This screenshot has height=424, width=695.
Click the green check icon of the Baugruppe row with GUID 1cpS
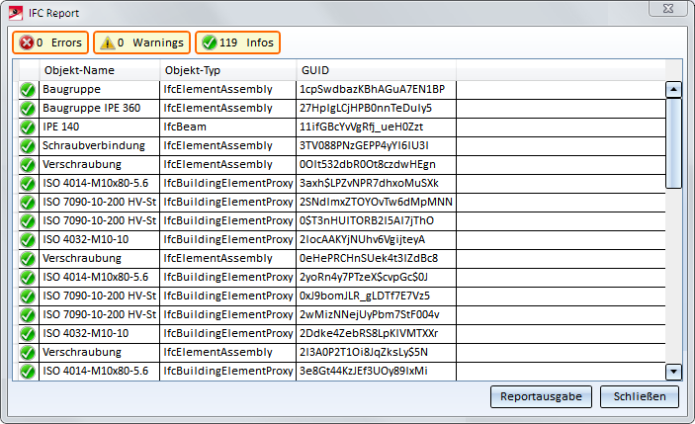tap(28, 90)
